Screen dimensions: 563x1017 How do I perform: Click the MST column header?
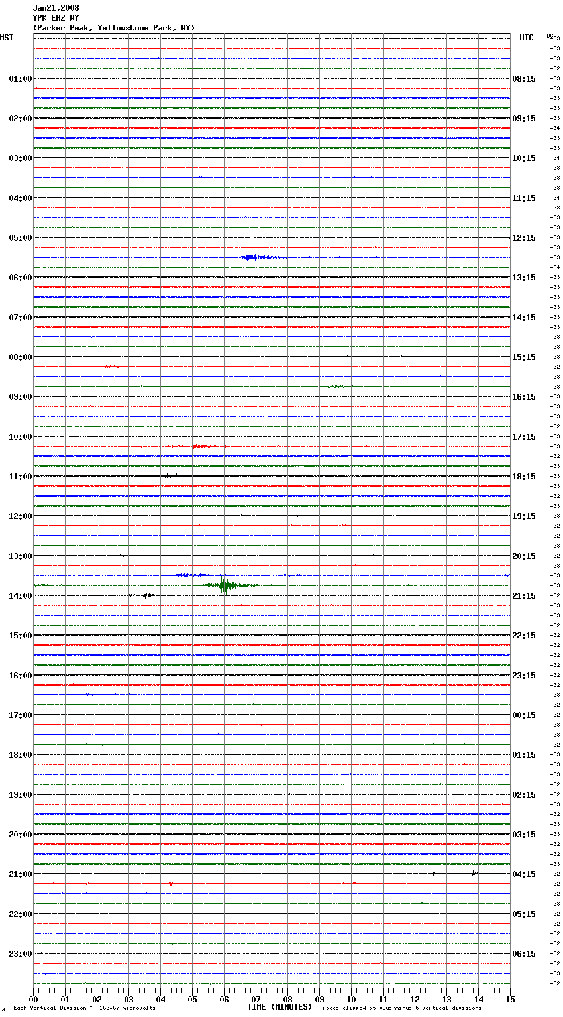[7, 38]
